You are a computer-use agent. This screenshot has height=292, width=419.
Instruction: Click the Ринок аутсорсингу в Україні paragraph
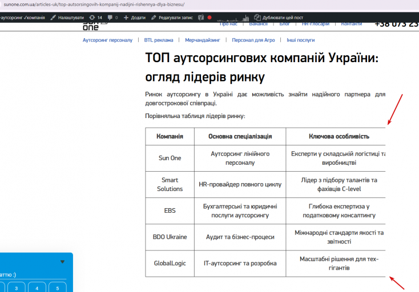265,99
